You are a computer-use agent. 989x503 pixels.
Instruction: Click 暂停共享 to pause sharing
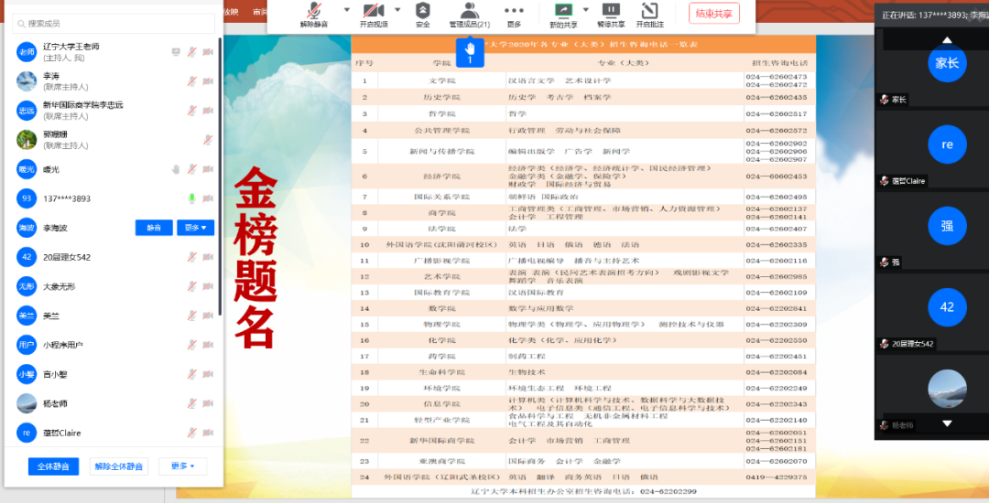(x=610, y=11)
